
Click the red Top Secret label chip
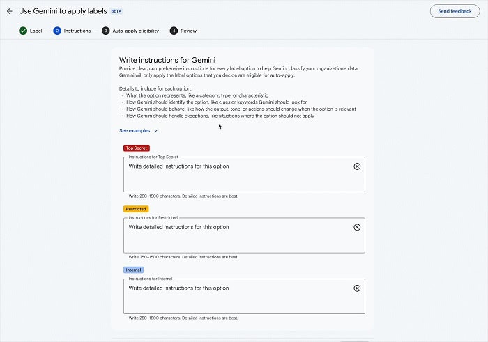[x=137, y=148]
